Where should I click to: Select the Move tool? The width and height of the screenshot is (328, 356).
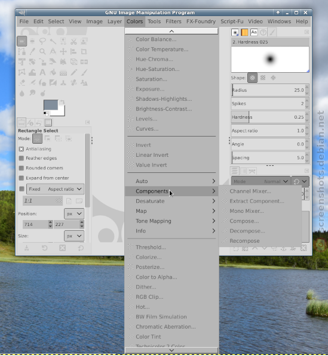tap(63, 51)
